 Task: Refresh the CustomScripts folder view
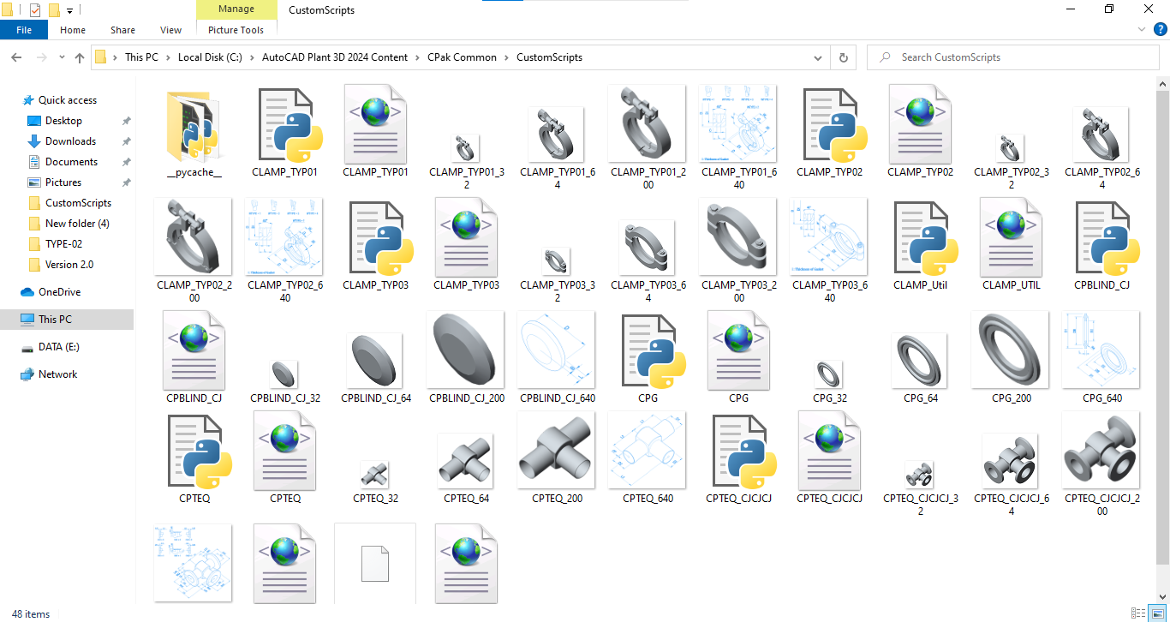[x=844, y=57]
